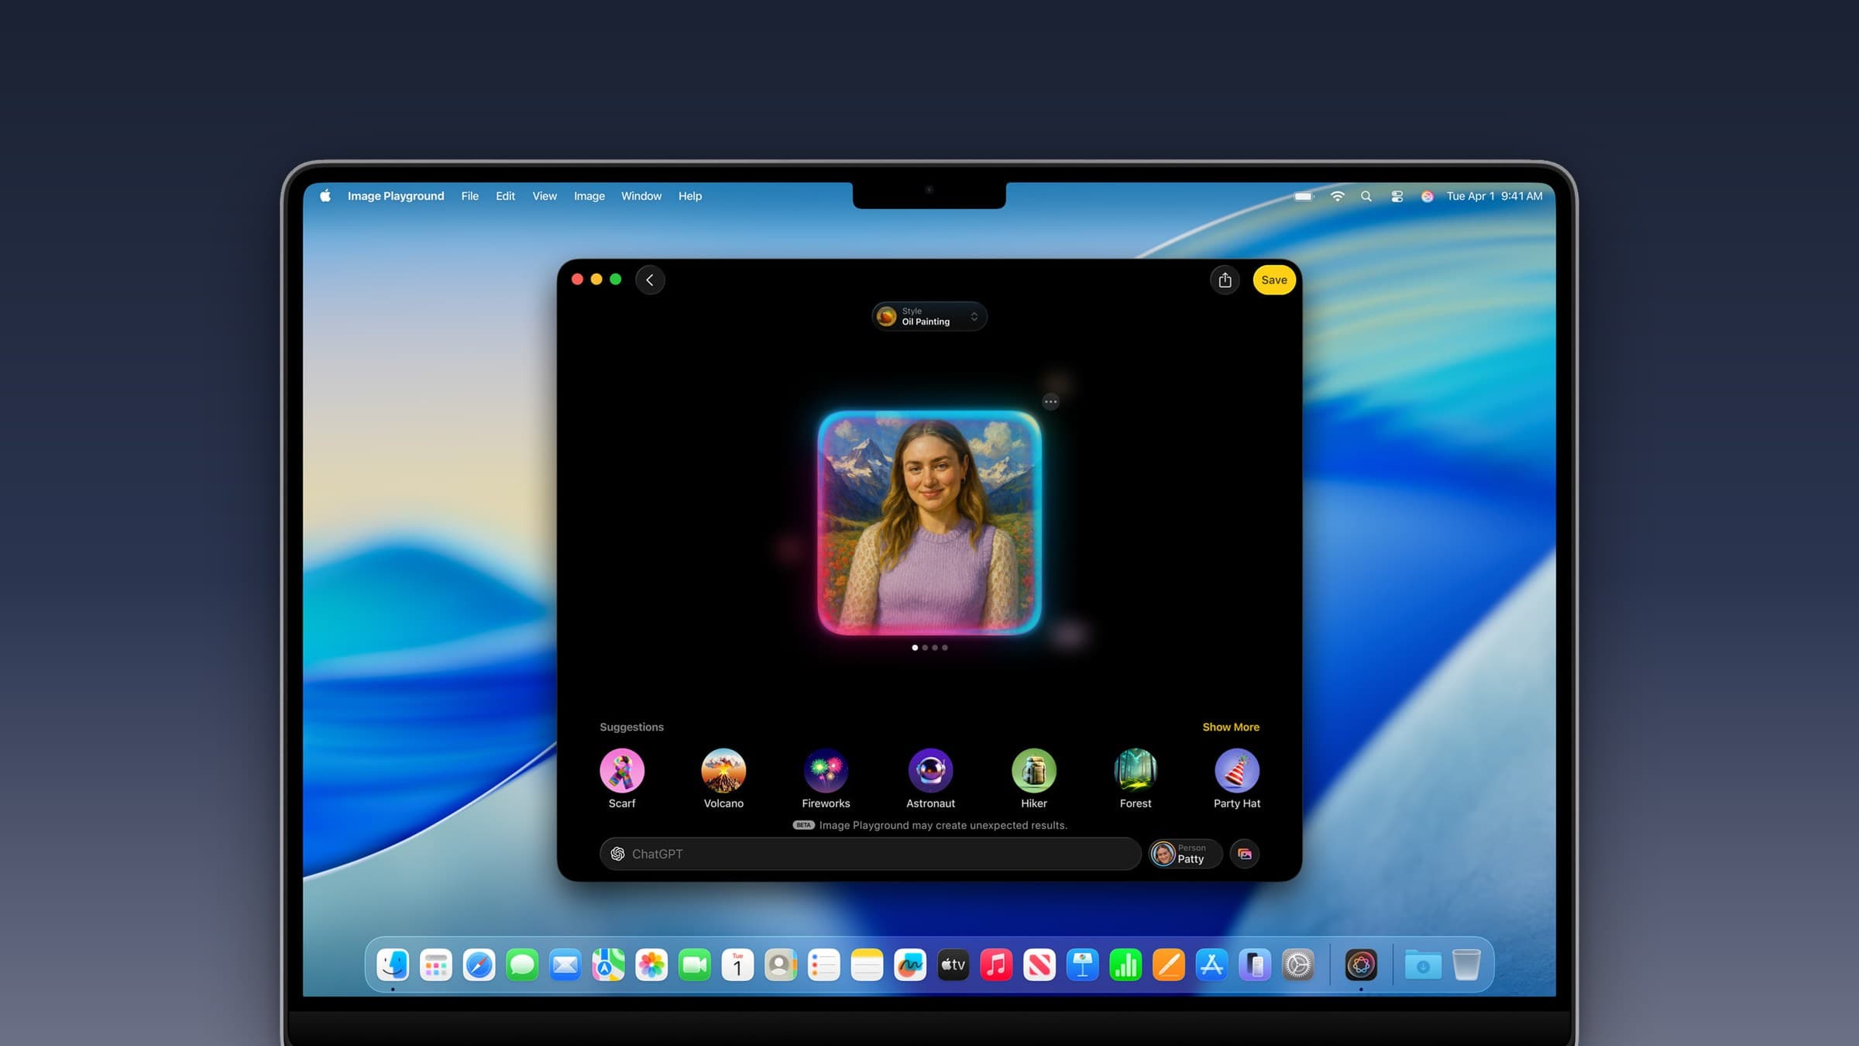Click the date and time clock
The image size is (1859, 1046).
[1494, 196]
